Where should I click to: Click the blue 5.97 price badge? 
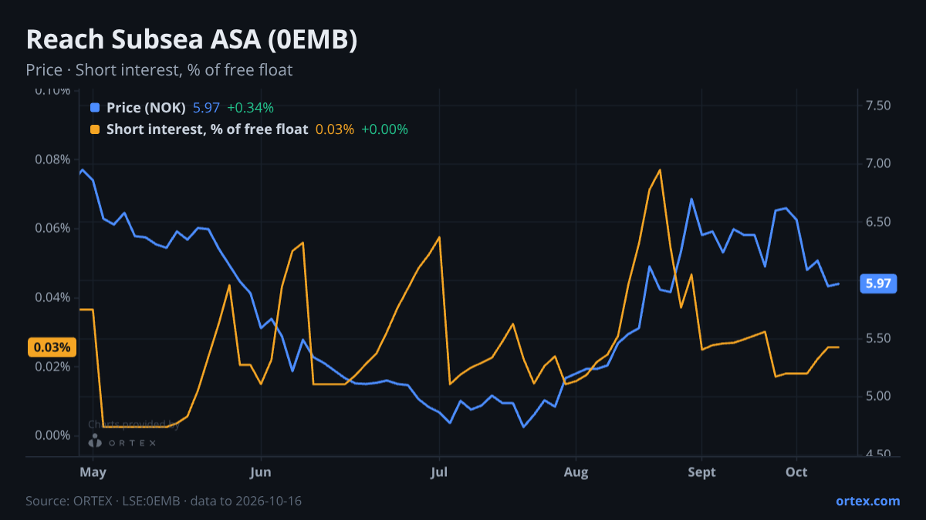click(x=878, y=283)
